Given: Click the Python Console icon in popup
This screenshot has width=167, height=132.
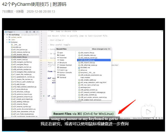Looking at the screenshot, I should click(58, 73).
